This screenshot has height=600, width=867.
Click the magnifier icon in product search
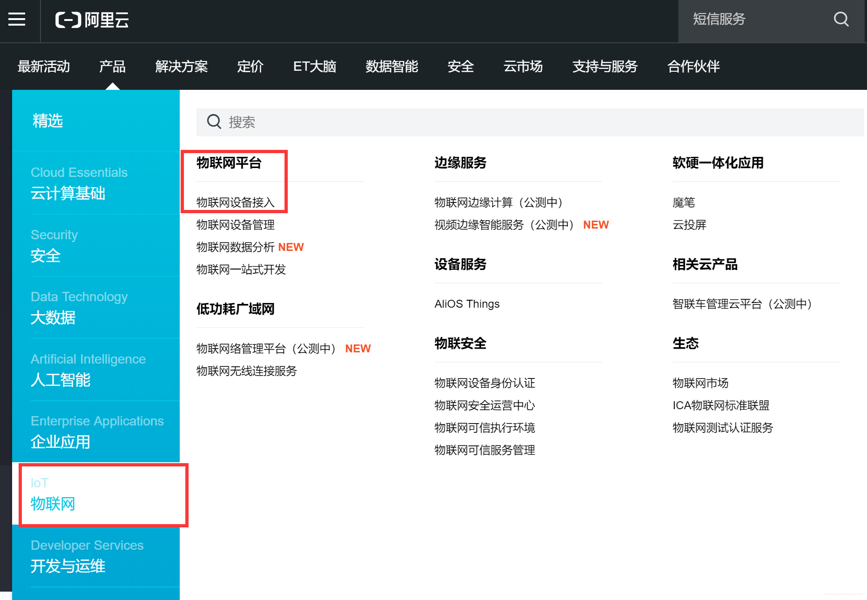pos(214,122)
